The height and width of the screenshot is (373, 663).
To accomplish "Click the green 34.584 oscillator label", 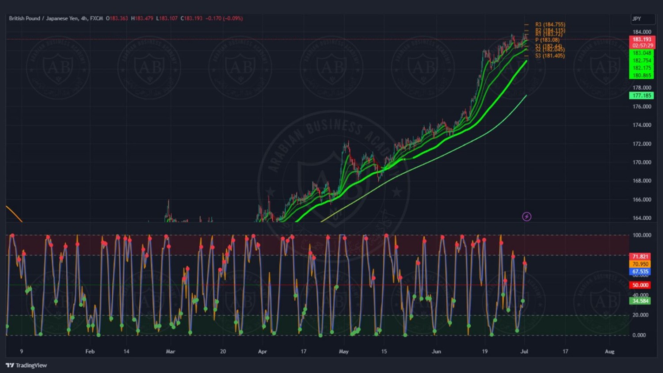I will 640,301.
